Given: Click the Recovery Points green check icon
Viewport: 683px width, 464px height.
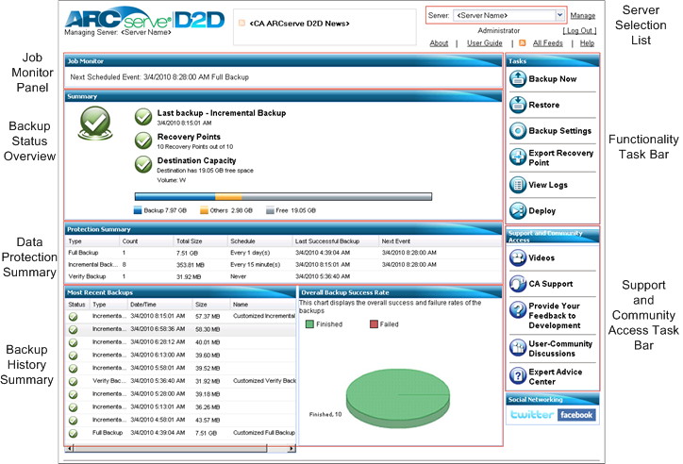Looking at the screenshot, I should (x=142, y=141).
